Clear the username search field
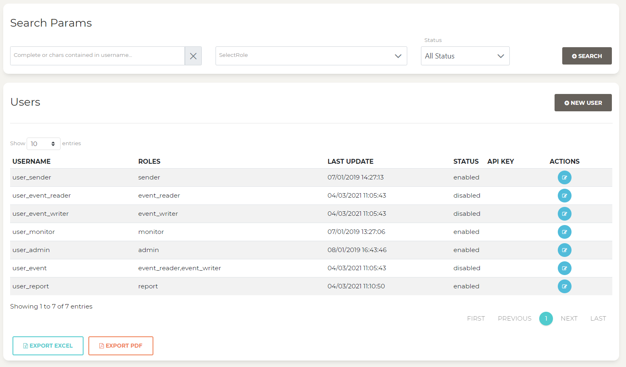The width and height of the screenshot is (626, 367). coord(193,56)
